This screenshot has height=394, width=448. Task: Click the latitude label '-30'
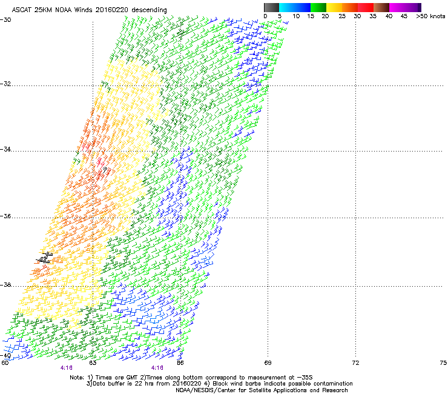(x=5, y=20)
